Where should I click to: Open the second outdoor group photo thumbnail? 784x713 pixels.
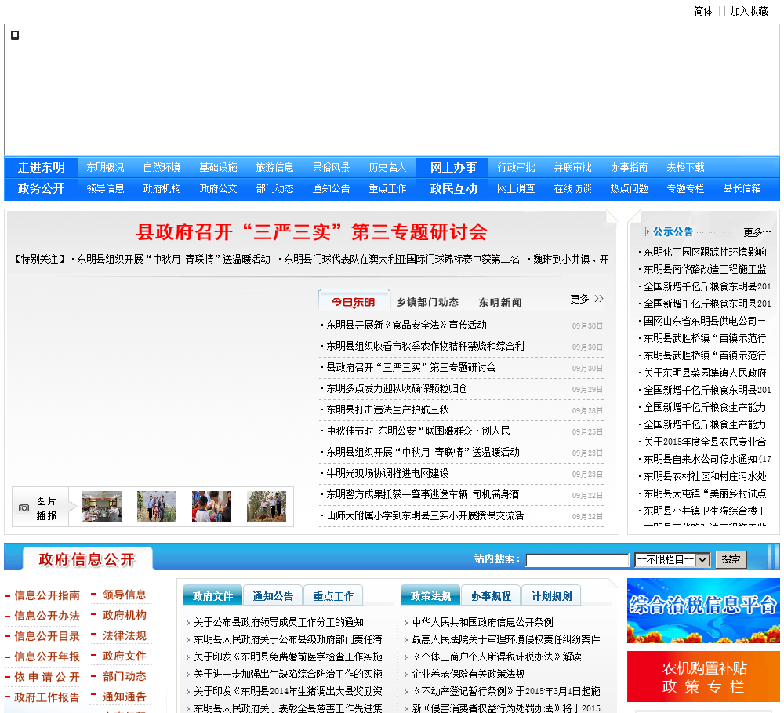157,507
